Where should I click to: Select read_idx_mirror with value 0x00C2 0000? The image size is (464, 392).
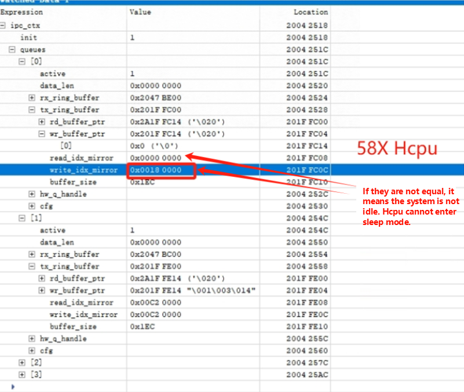81,303
